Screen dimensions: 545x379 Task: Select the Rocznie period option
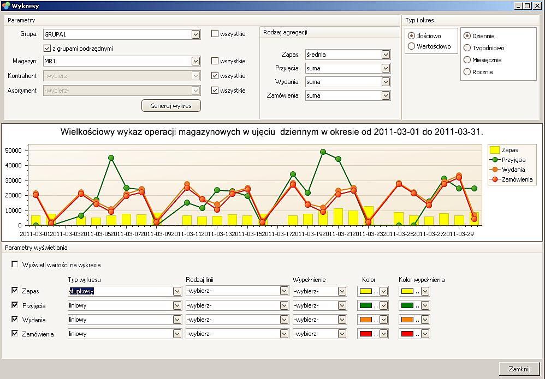pyautogui.click(x=467, y=72)
